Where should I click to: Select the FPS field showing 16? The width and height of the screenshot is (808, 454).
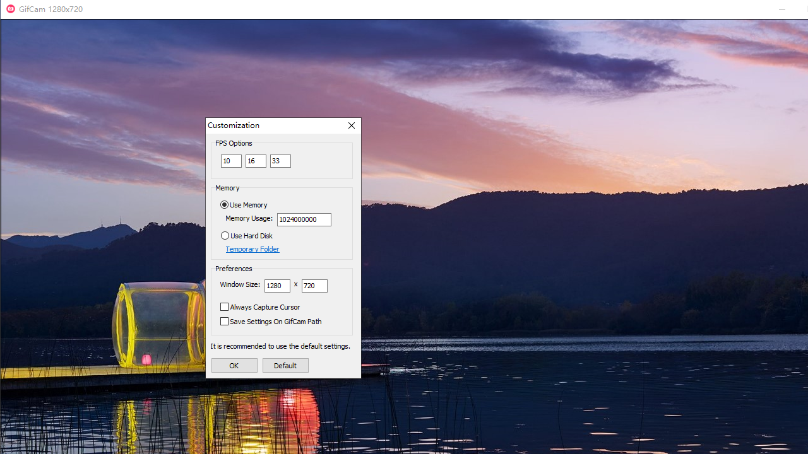(x=255, y=161)
